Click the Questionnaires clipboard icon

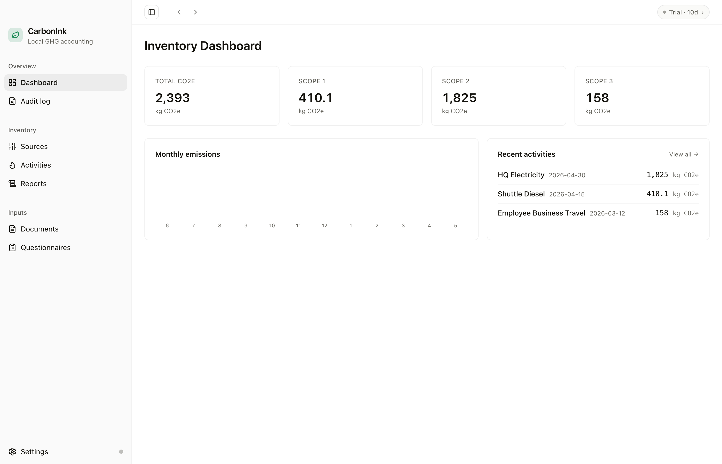pos(12,248)
